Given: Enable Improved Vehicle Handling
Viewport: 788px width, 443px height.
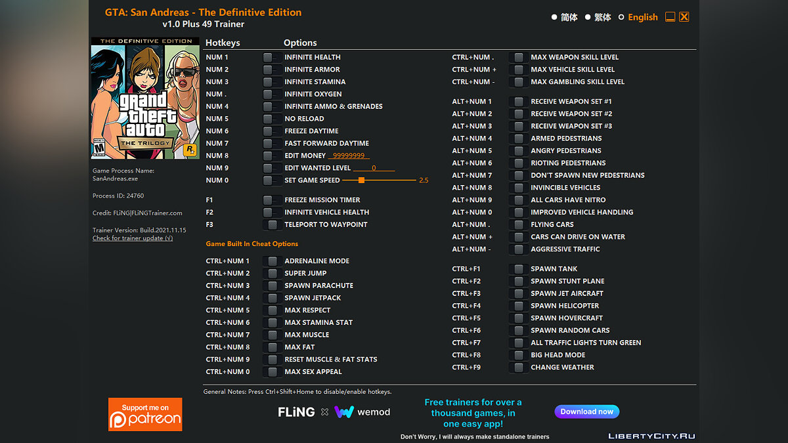Looking at the screenshot, I should click(519, 213).
